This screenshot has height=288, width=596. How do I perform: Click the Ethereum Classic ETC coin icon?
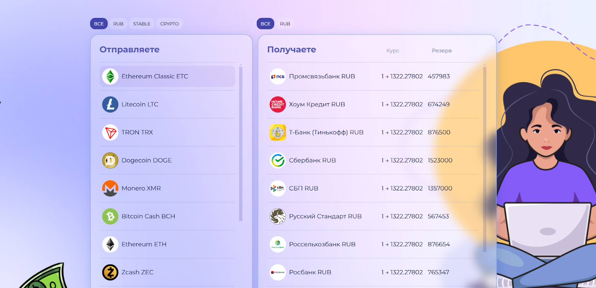pos(110,76)
